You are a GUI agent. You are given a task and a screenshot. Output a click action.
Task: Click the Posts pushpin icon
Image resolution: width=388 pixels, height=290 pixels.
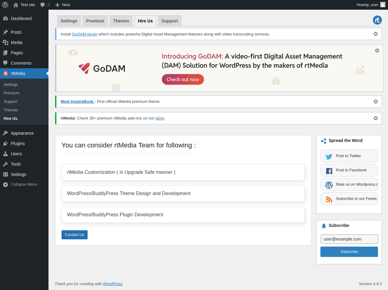click(x=5, y=32)
